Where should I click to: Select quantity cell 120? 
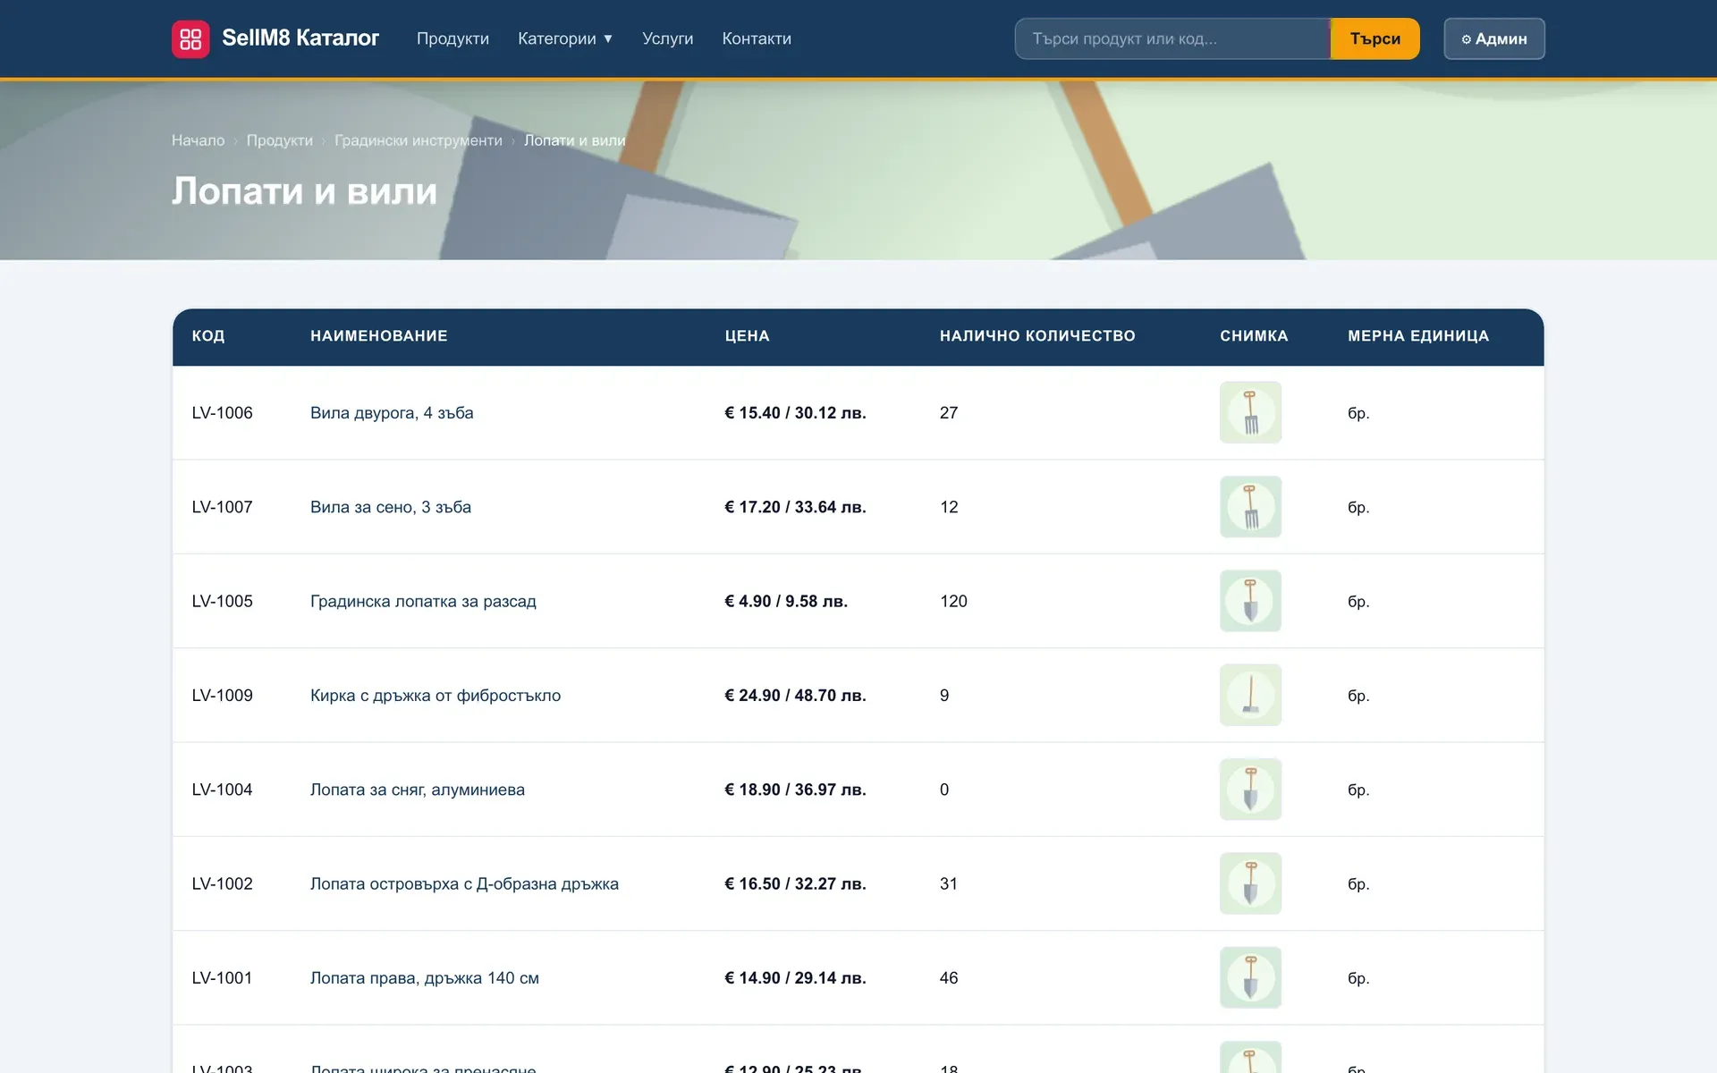click(x=953, y=601)
